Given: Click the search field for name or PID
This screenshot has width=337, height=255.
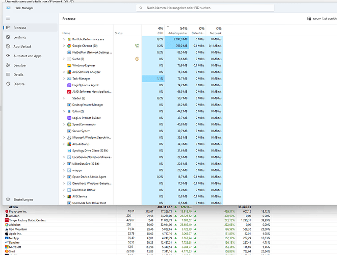Looking at the screenshot, I should tap(205, 8).
